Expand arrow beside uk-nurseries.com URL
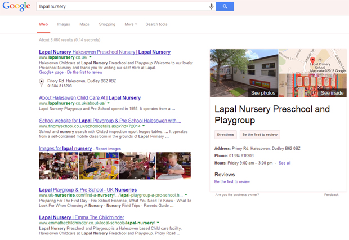This screenshot has height=240, width=349. [186, 195]
